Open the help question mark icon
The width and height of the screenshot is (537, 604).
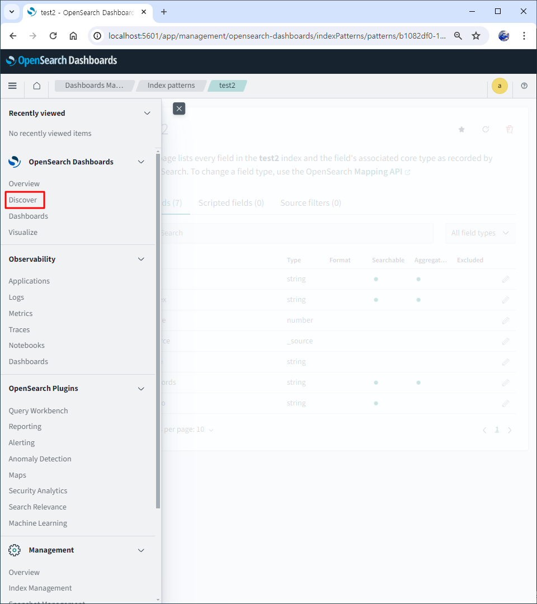point(524,86)
